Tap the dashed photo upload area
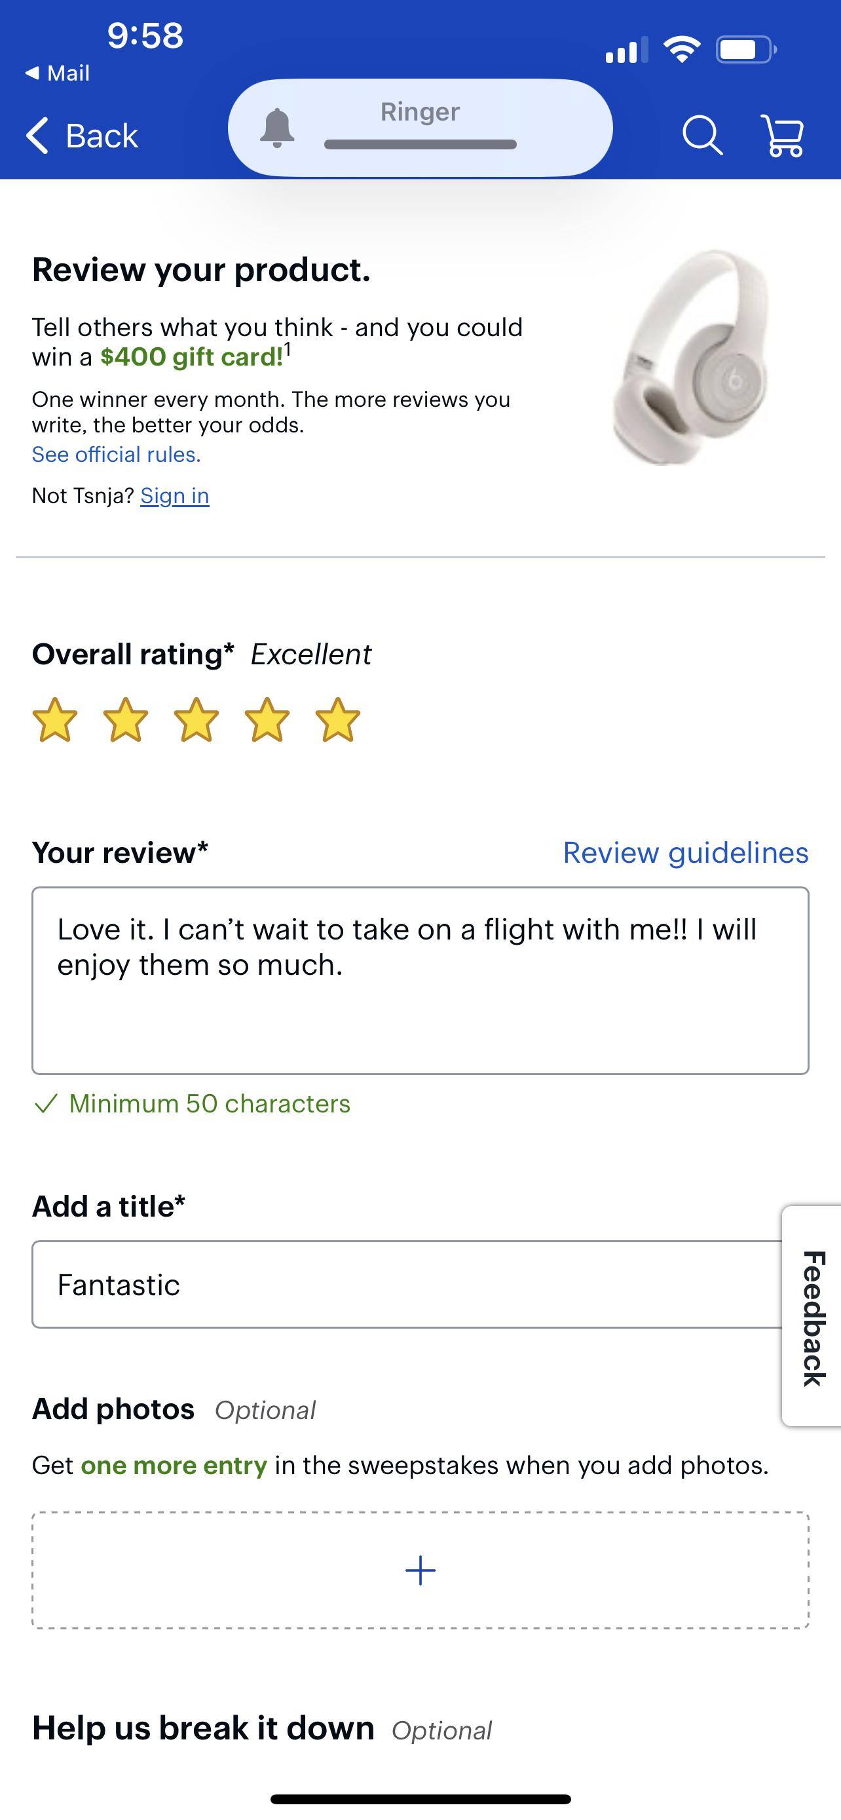The width and height of the screenshot is (841, 1820). pos(420,1570)
